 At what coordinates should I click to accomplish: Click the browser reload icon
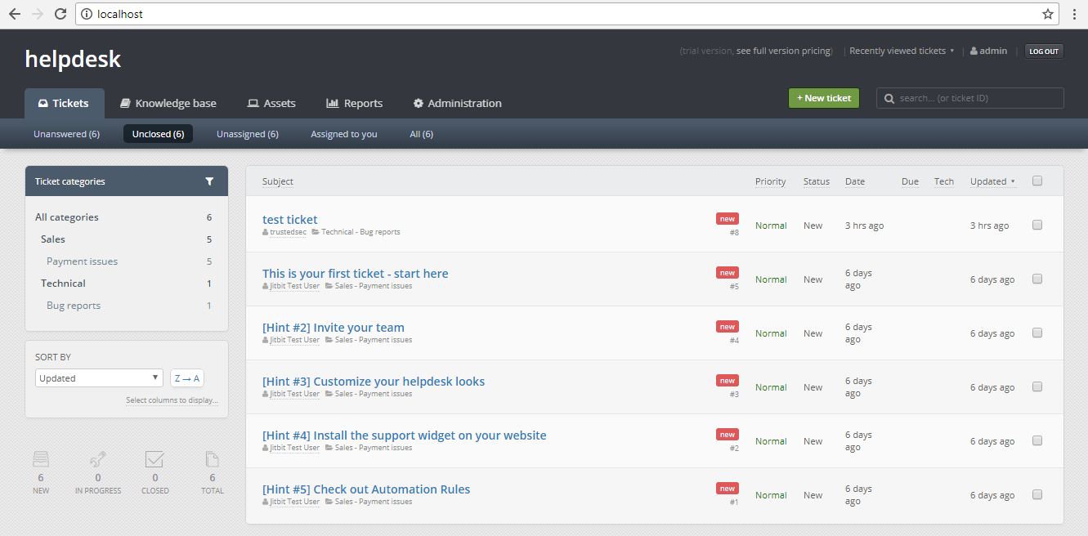point(60,14)
